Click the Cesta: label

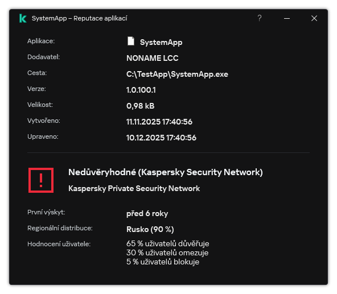click(37, 73)
